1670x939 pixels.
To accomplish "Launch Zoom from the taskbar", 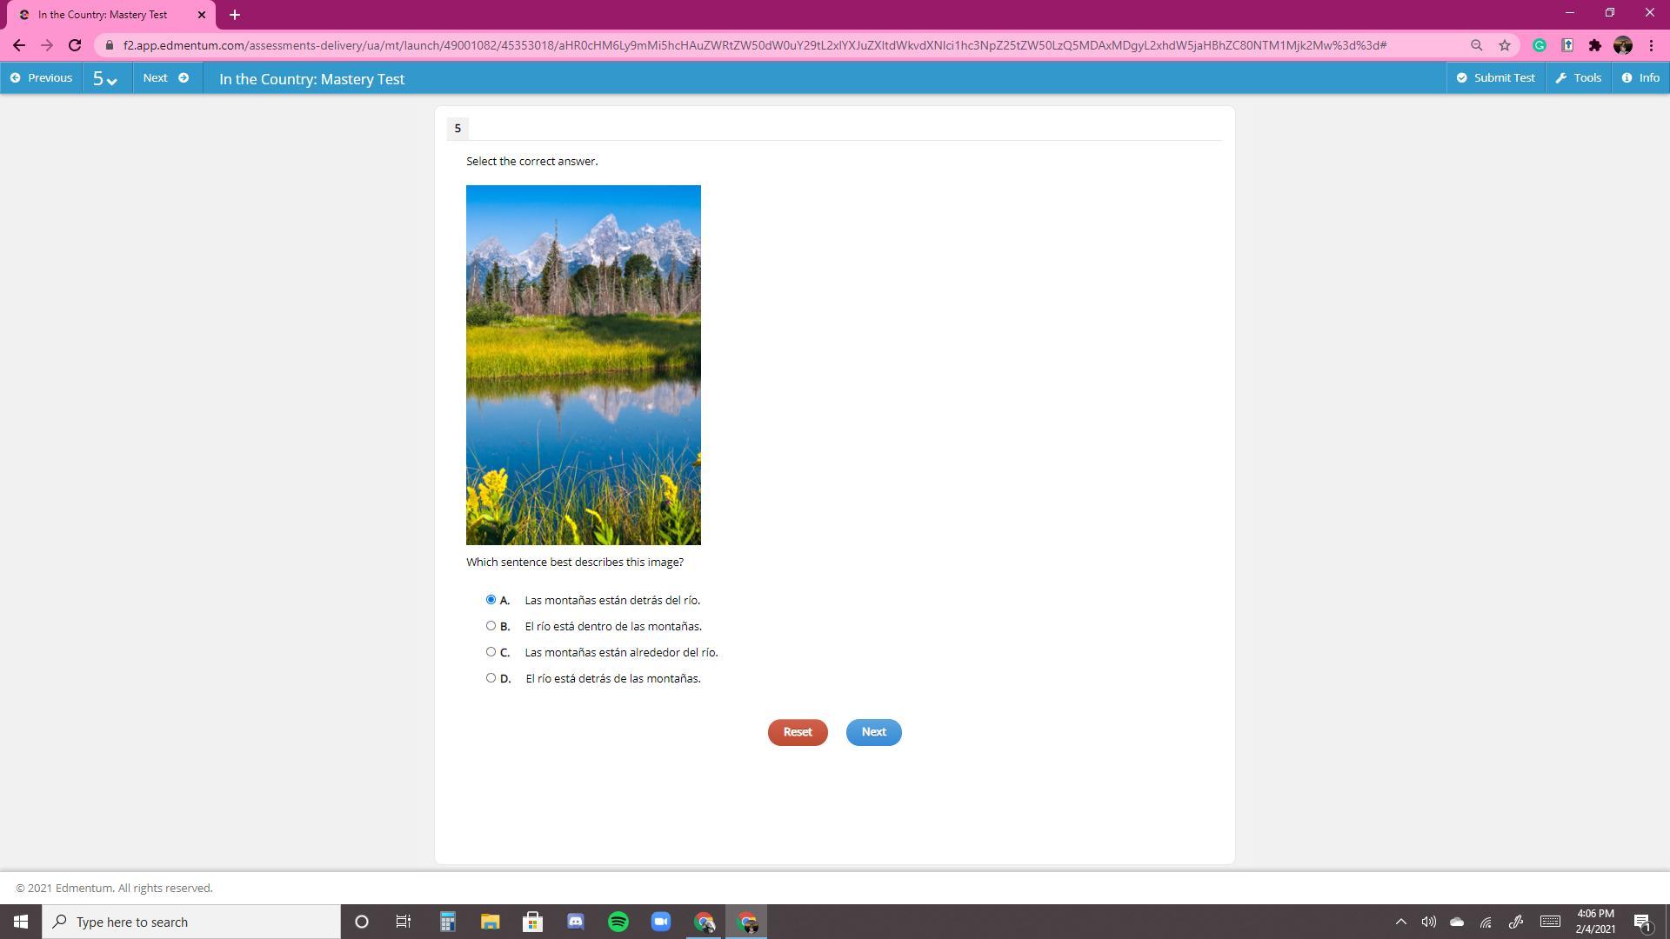I will 661,922.
